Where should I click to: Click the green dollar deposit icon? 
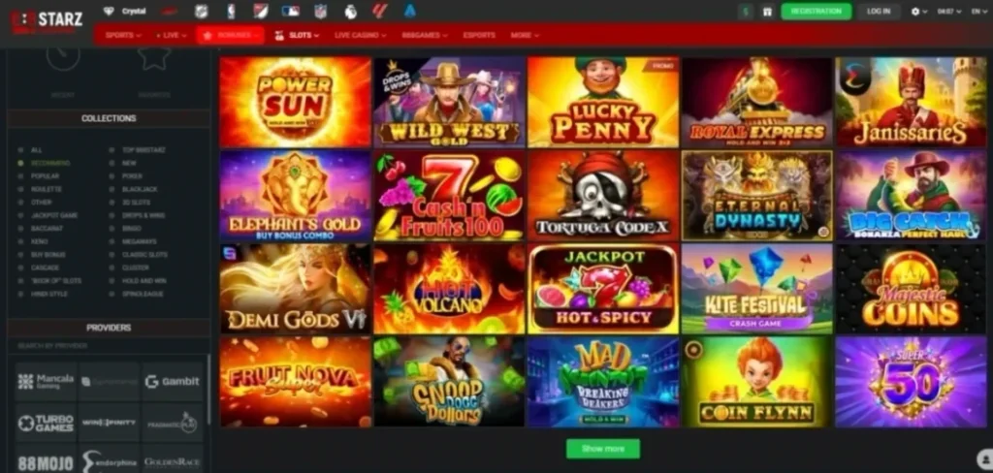point(746,12)
